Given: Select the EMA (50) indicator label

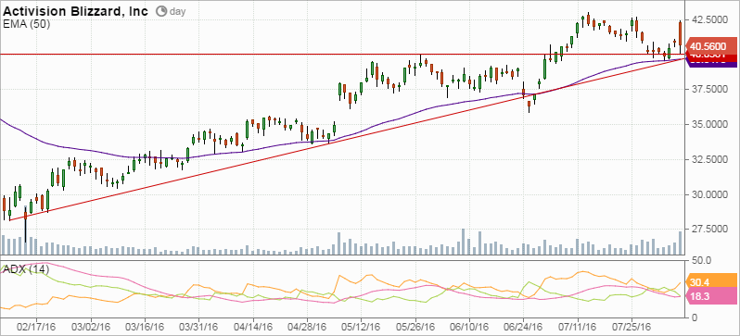Looking at the screenshot, I should pos(26,24).
